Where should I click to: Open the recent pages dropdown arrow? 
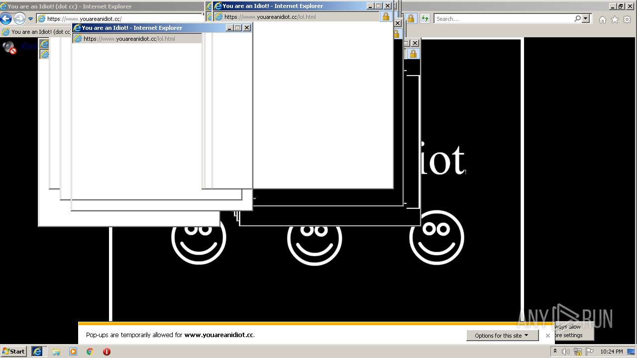30,19
